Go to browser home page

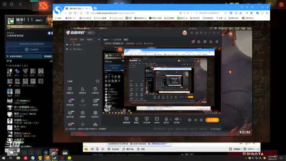click(x=81, y=13)
